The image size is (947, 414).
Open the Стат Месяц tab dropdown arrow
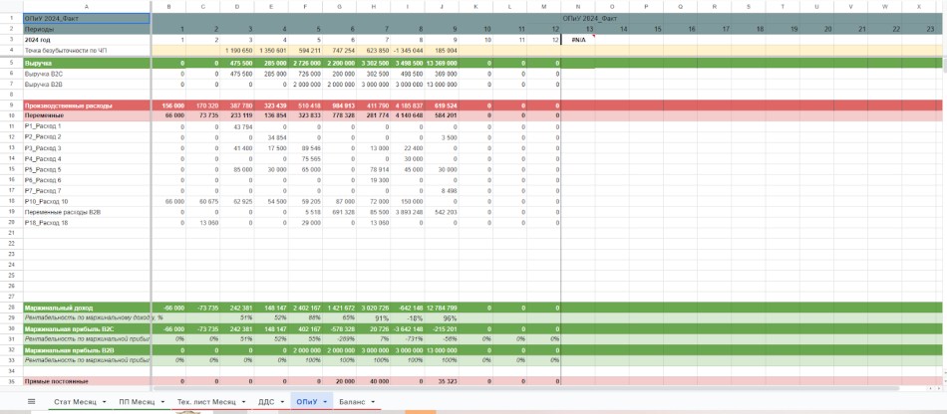[x=102, y=401]
